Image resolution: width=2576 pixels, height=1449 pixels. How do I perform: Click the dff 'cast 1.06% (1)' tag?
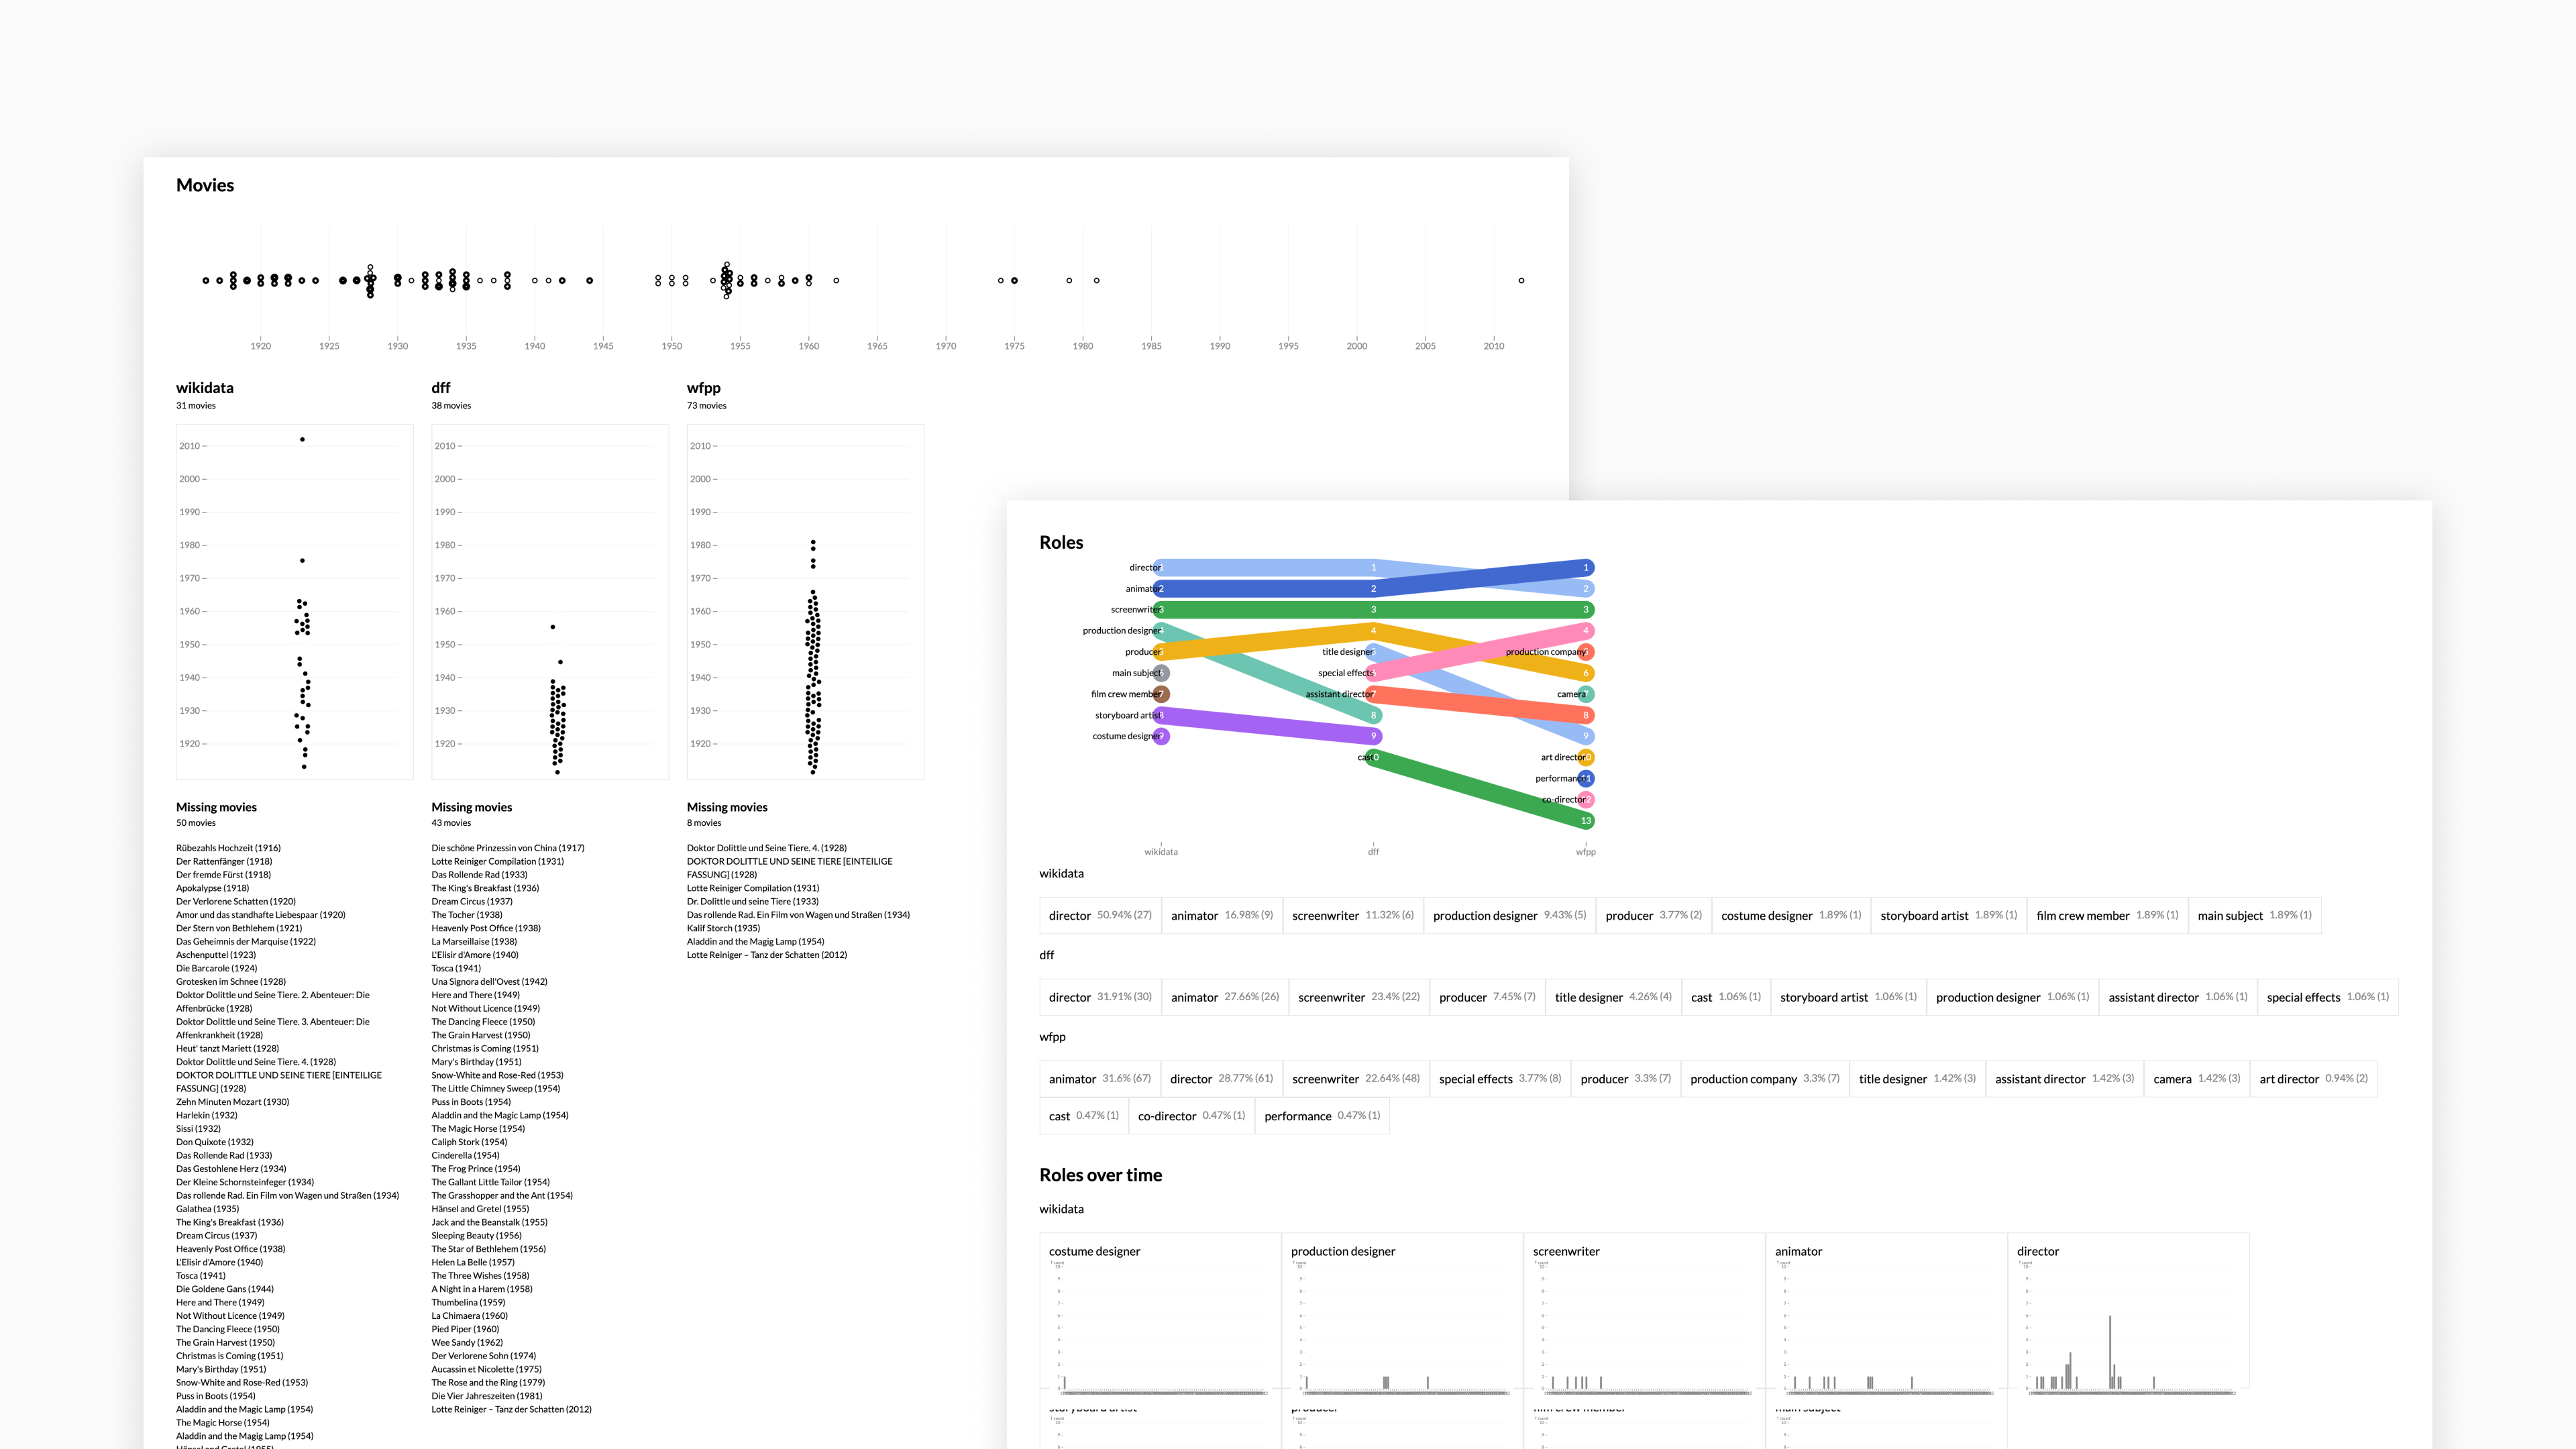1726,997
